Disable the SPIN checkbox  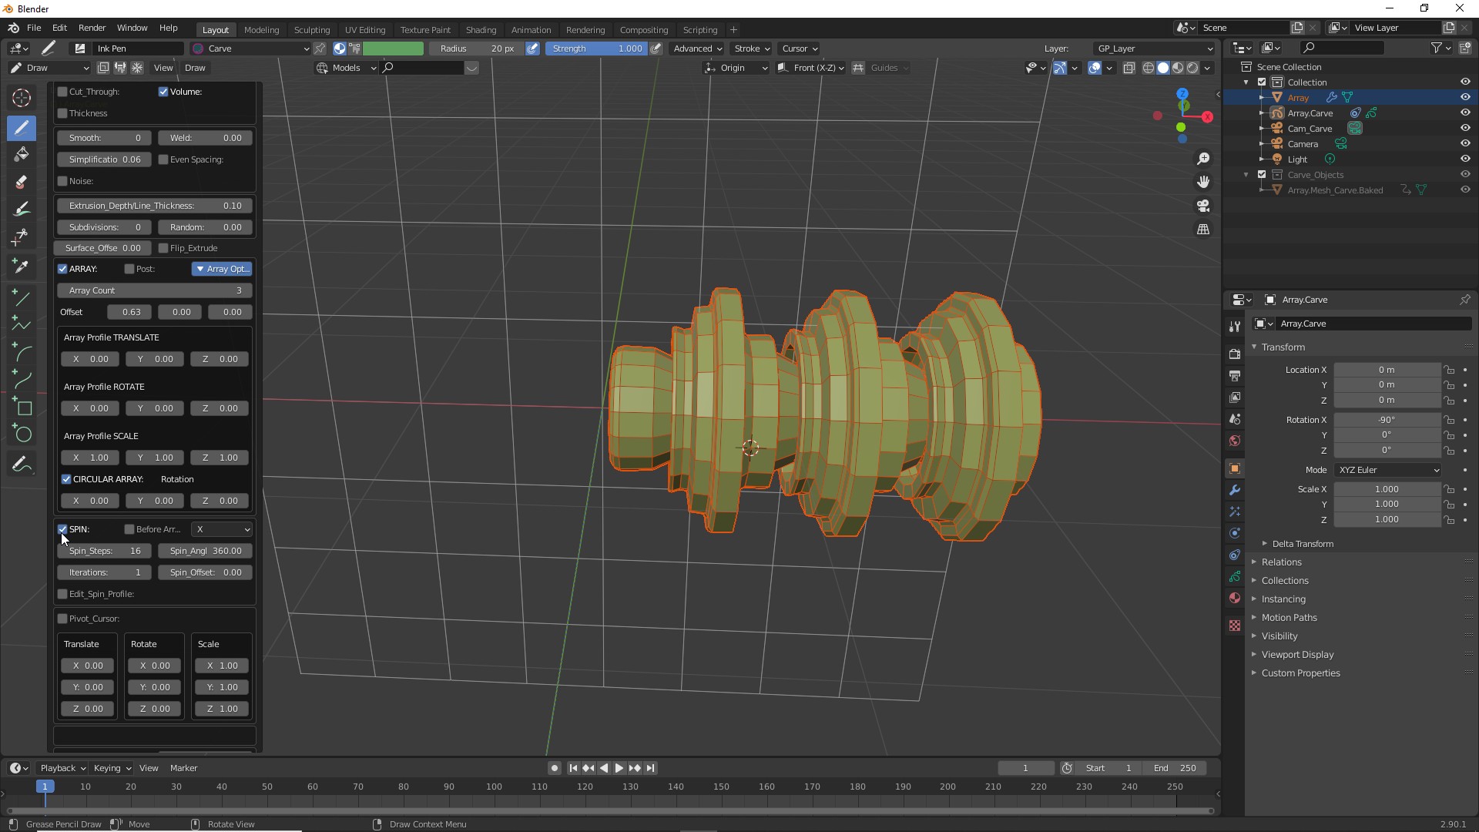point(62,529)
